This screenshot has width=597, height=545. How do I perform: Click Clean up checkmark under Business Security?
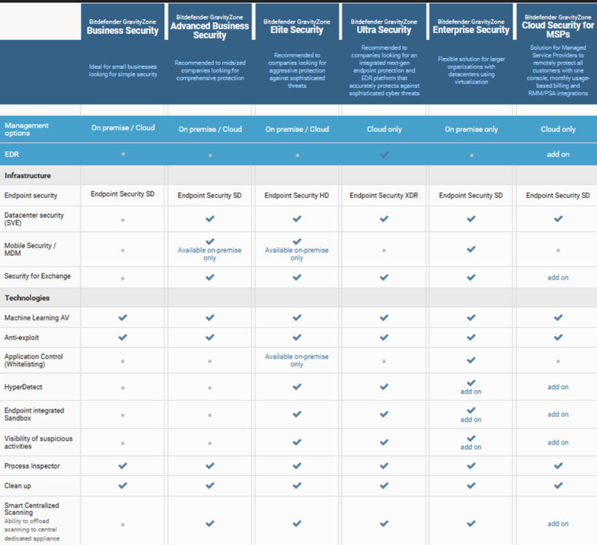(122, 485)
